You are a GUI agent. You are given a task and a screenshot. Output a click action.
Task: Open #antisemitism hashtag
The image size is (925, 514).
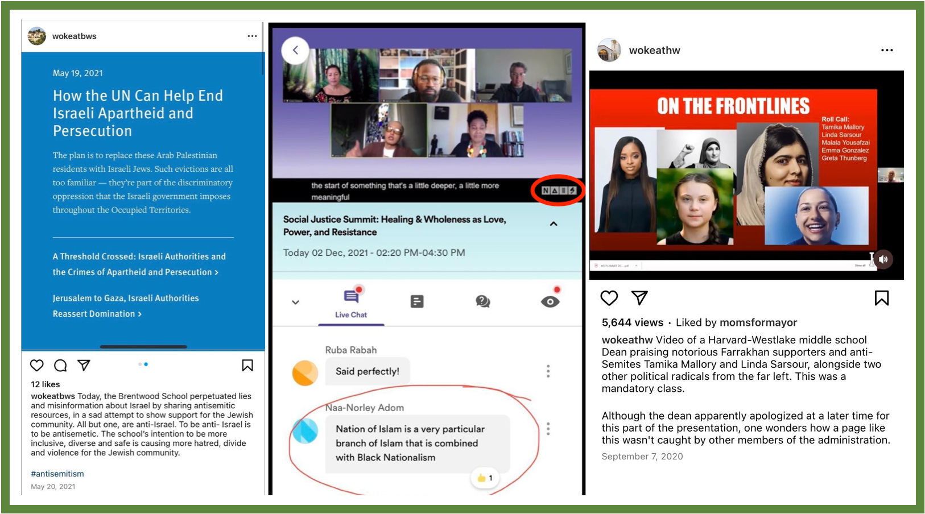(x=57, y=474)
